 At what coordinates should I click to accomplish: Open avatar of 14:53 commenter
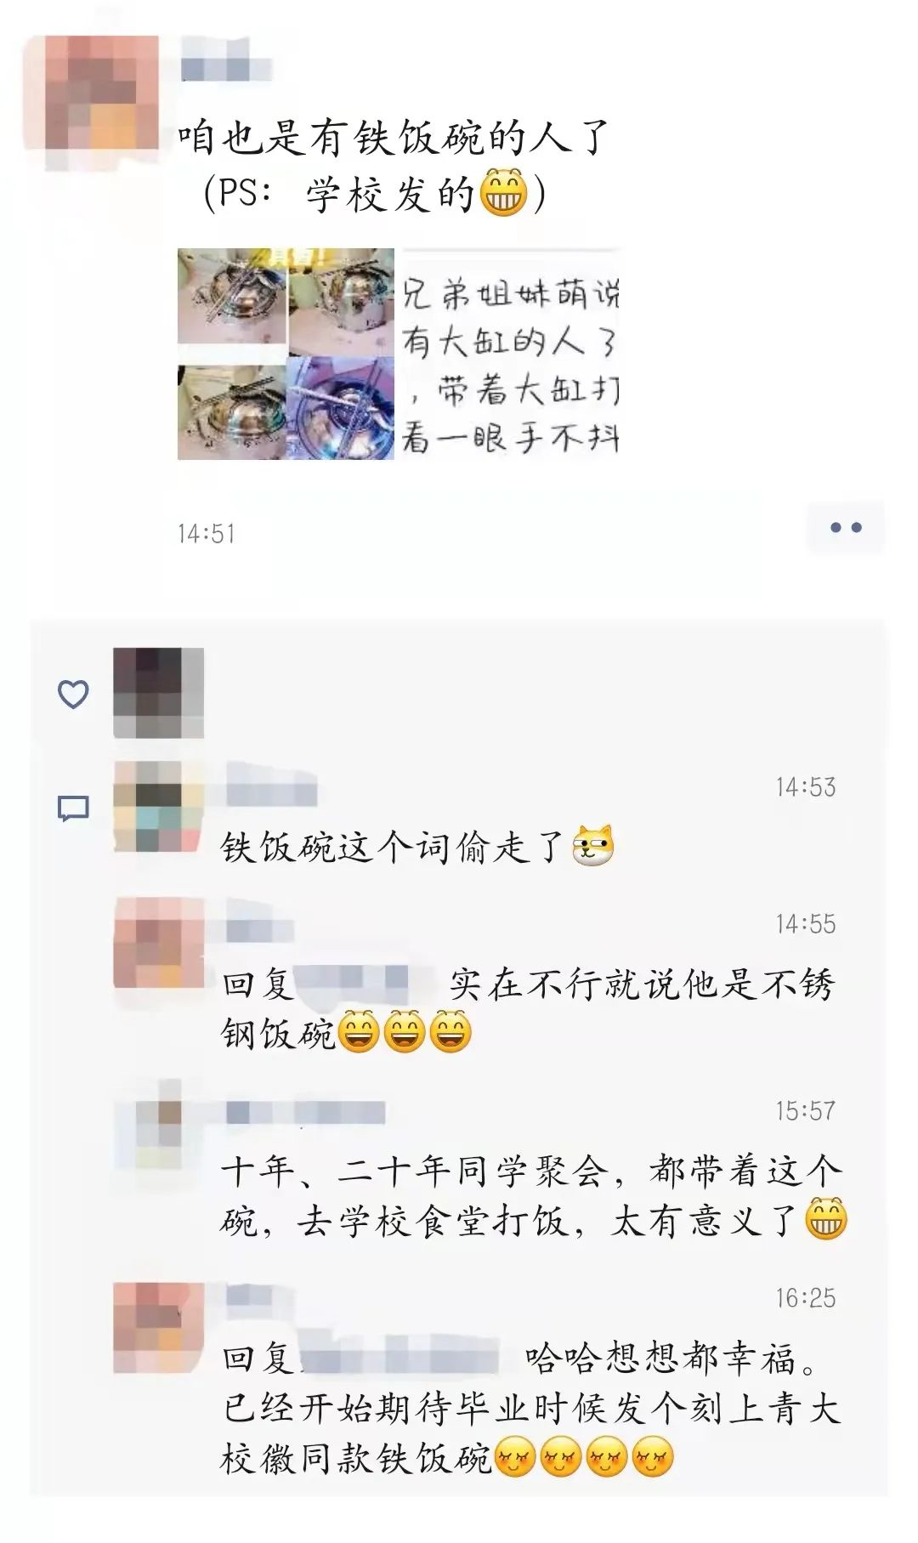pos(159,807)
